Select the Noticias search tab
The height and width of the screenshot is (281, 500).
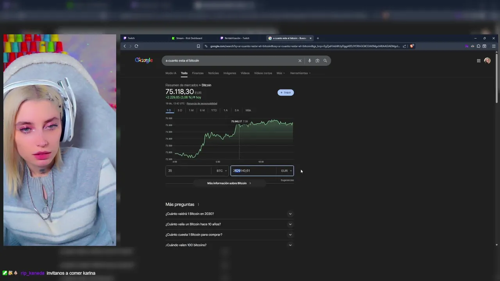coord(213,73)
